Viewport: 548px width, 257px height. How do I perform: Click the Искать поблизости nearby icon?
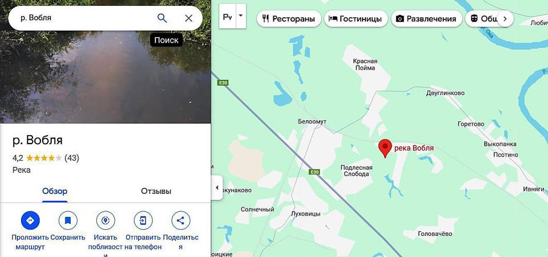tap(106, 221)
